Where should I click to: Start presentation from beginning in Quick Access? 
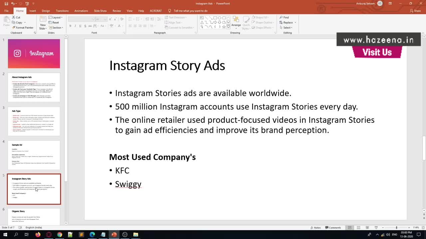pyautogui.click(x=27, y=4)
